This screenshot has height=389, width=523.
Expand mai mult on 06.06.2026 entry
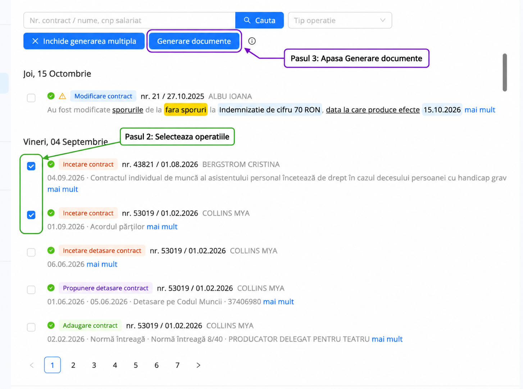click(102, 264)
